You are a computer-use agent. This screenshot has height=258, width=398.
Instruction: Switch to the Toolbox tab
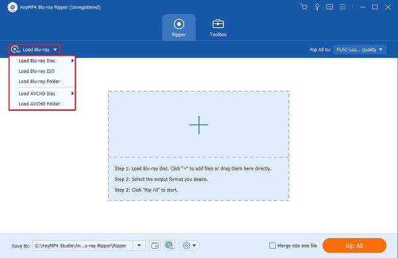218,27
